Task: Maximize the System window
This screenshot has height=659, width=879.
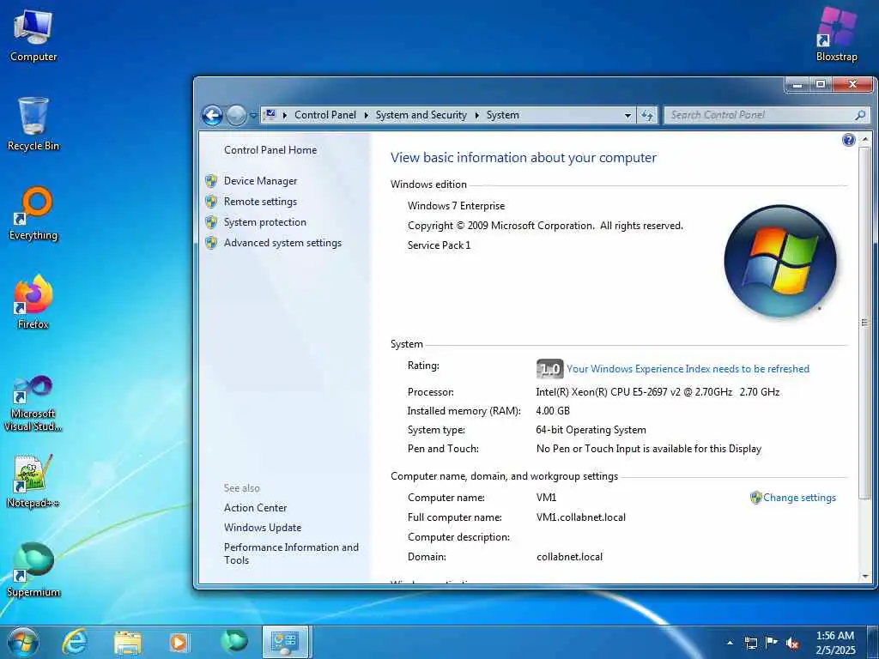Action: pos(821,85)
